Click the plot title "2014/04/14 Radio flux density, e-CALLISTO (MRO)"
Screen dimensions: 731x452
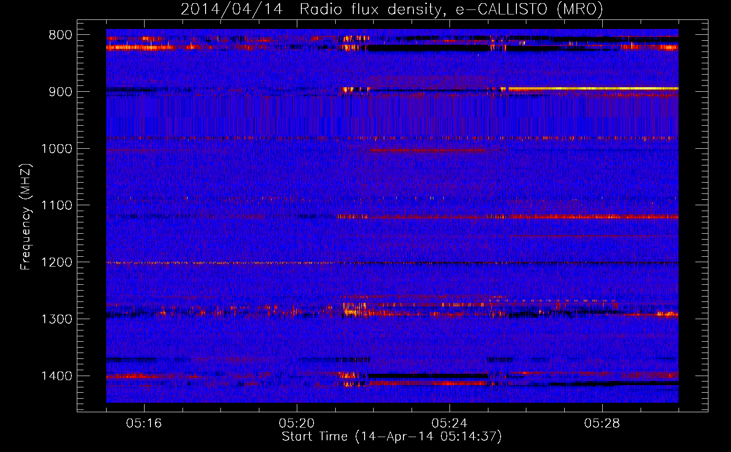point(392,9)
